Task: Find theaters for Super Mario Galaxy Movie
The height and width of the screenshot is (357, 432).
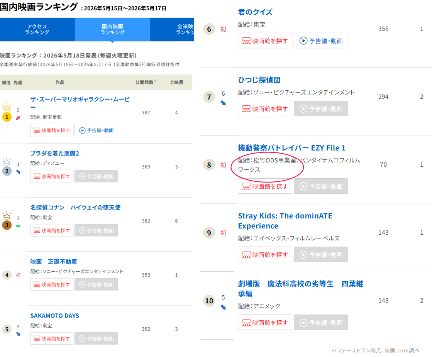Action: 52,130
